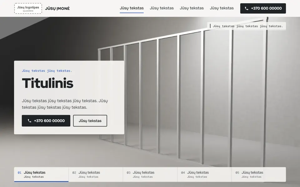
Task: Click the outlined "Jūsų tekstas" button
Action: coord(90,121)
